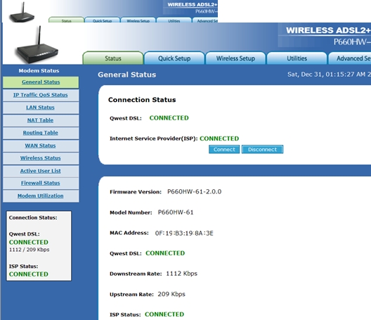Click the small Quick Setup tab in top banner
This screenshot has height=320, width=371.
tap(102, 20)
